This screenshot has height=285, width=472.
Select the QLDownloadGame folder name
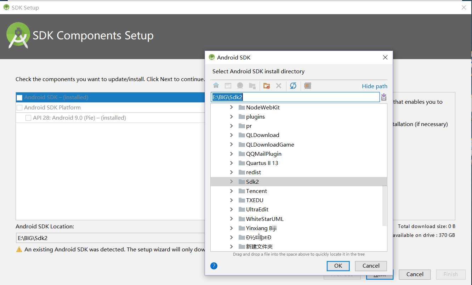click(270, 144)
